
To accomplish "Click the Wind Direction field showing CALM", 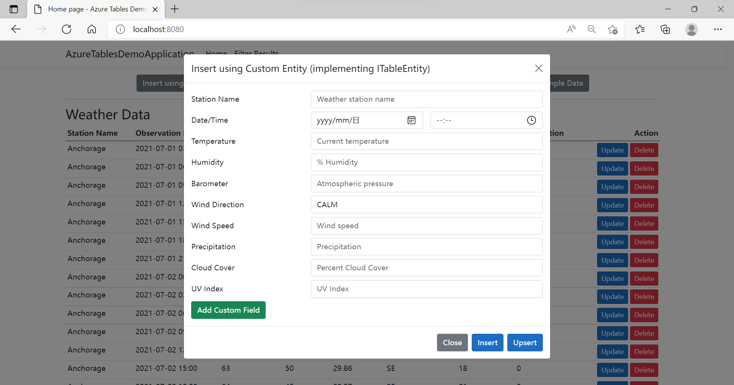I will [427, 205].
